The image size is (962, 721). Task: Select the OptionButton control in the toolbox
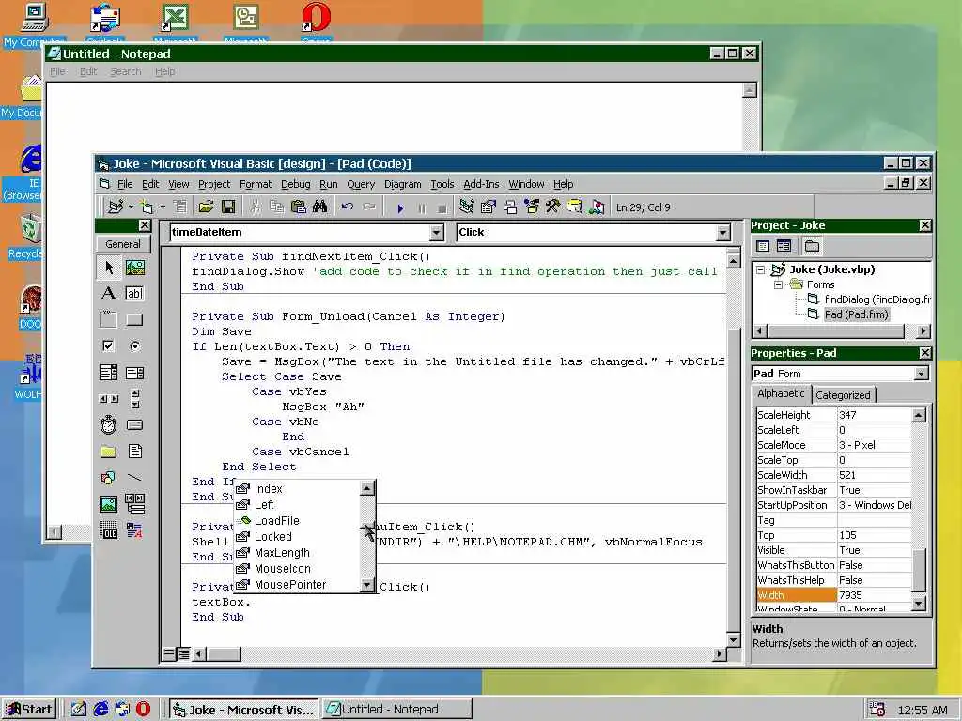coord(135,345)
